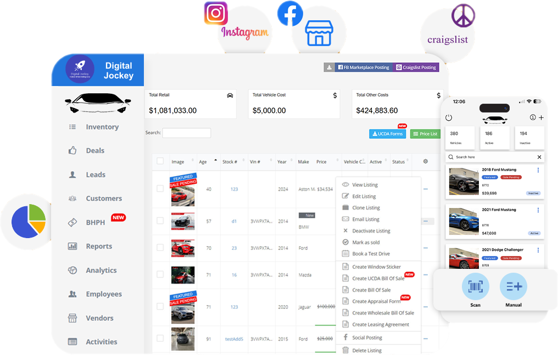Tap the power icon in mobile app
558x355 pixels.
pos(449,117)
